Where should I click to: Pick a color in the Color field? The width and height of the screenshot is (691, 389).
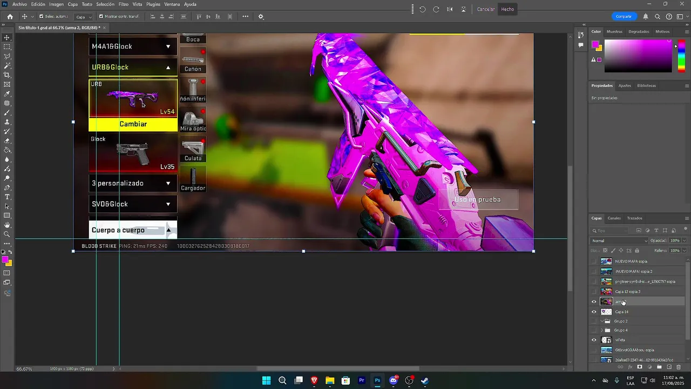pyautogui.click(x=638, y=56)
